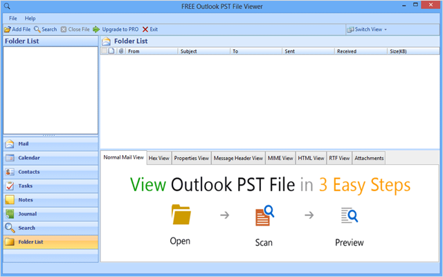This screenshot has height=277, width=443.
Task: Sort messages by the Received column header
Action: pyautogui.click(x=361, y=51)
